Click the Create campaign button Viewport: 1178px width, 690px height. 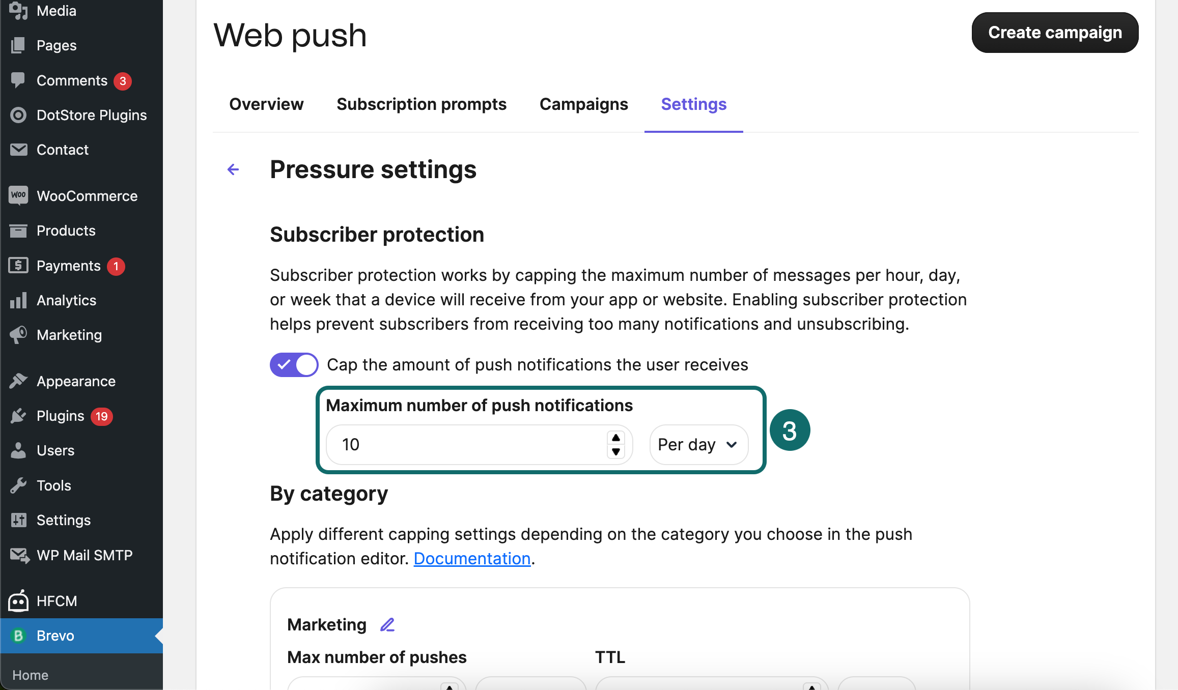[1055, 33]
